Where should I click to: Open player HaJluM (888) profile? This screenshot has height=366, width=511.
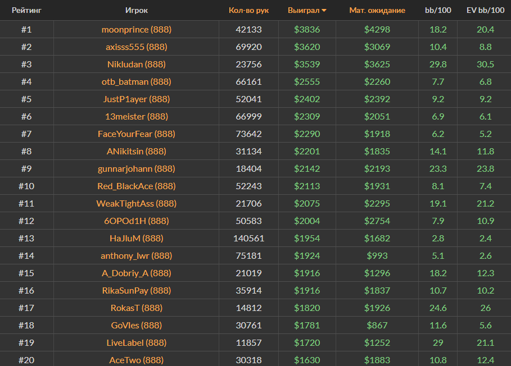pos(137,238)
